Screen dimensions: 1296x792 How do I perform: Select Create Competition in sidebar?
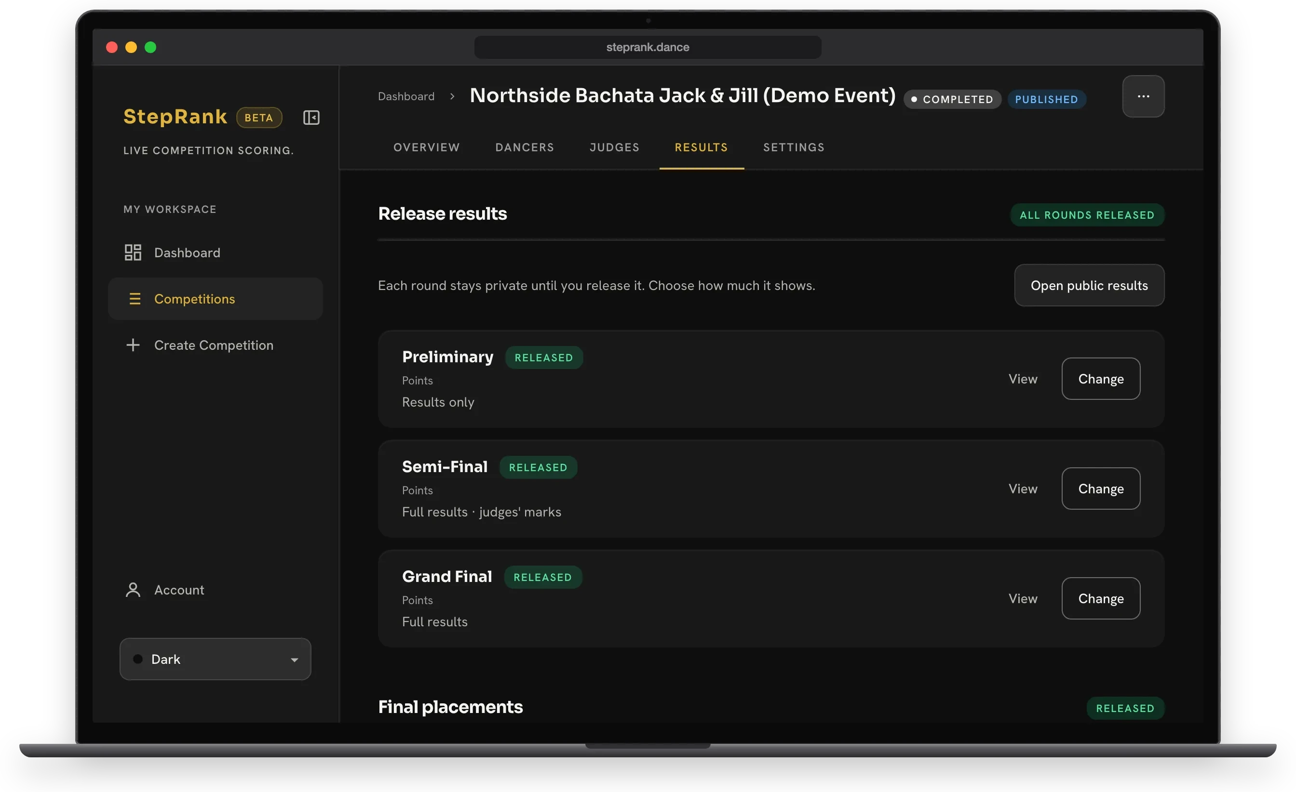click(x=216, y=345)
